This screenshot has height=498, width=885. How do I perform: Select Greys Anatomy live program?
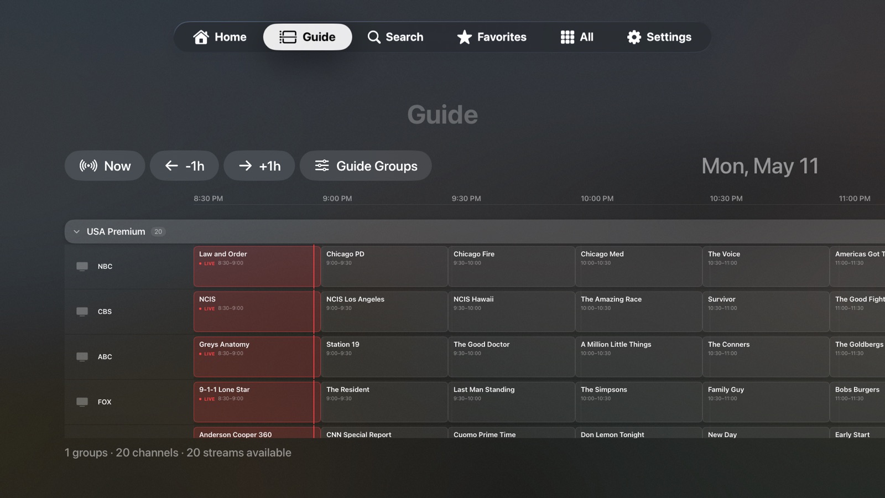(257, 357)
